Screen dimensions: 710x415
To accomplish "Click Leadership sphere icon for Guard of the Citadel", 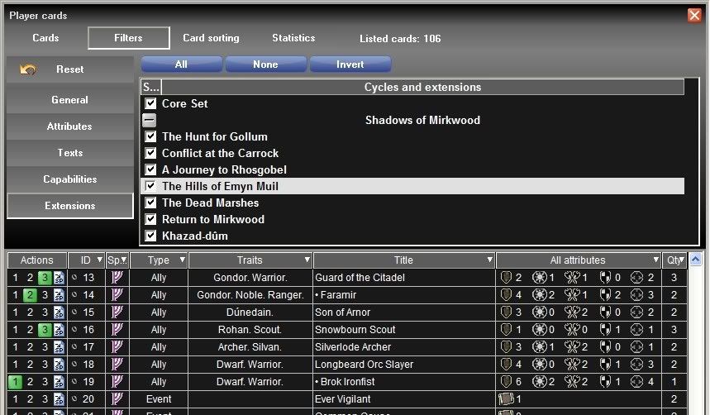I will click(117, 278).
